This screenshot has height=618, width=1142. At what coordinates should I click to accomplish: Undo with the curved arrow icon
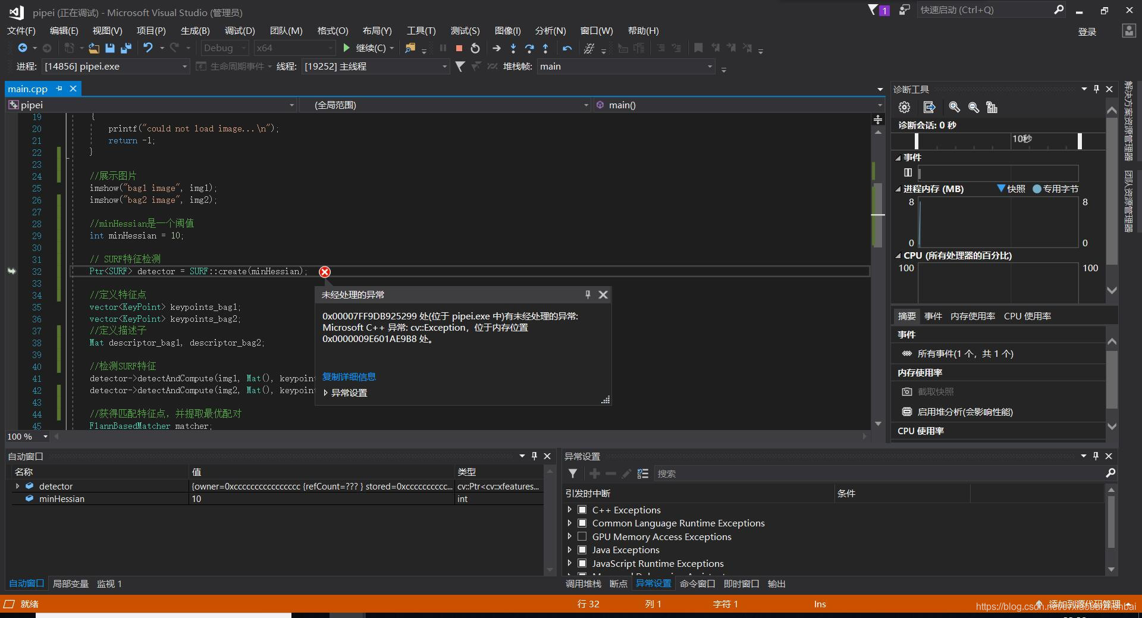point(148,48)
